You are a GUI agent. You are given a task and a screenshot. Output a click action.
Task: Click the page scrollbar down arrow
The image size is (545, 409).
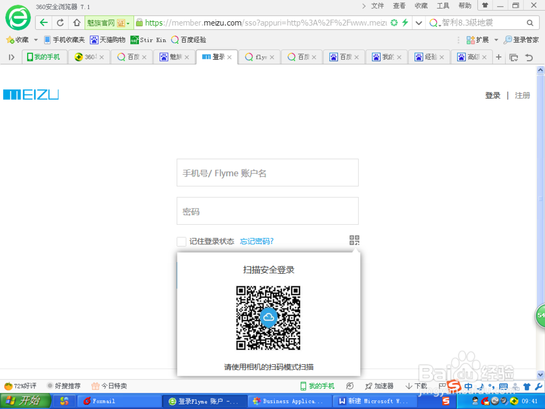541,375
